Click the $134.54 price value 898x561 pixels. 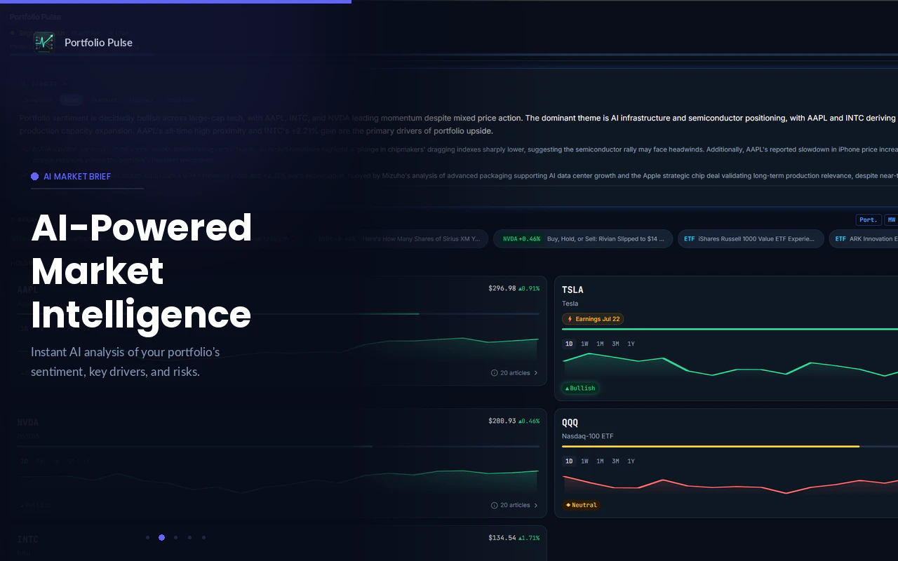(x=502, y=538)
